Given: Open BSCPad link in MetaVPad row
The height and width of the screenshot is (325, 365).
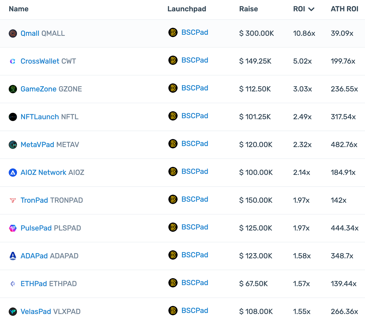Looking at the screenshot, I should pos(195,144).
